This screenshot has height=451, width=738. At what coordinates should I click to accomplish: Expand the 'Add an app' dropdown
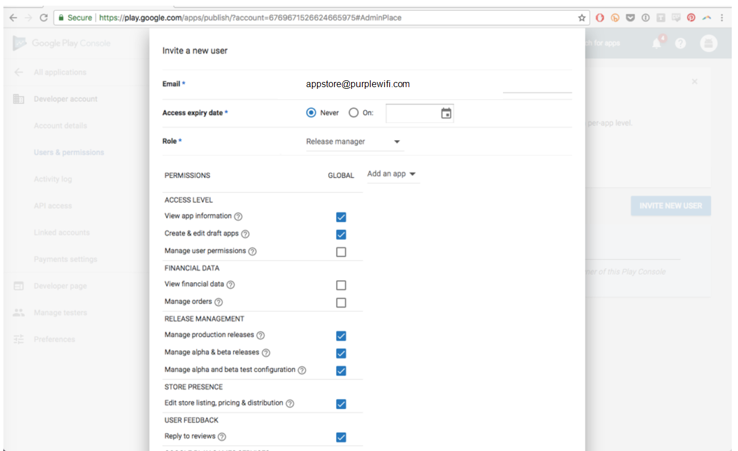coord(392,174)
